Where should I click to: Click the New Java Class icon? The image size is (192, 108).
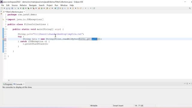[42, 8]
